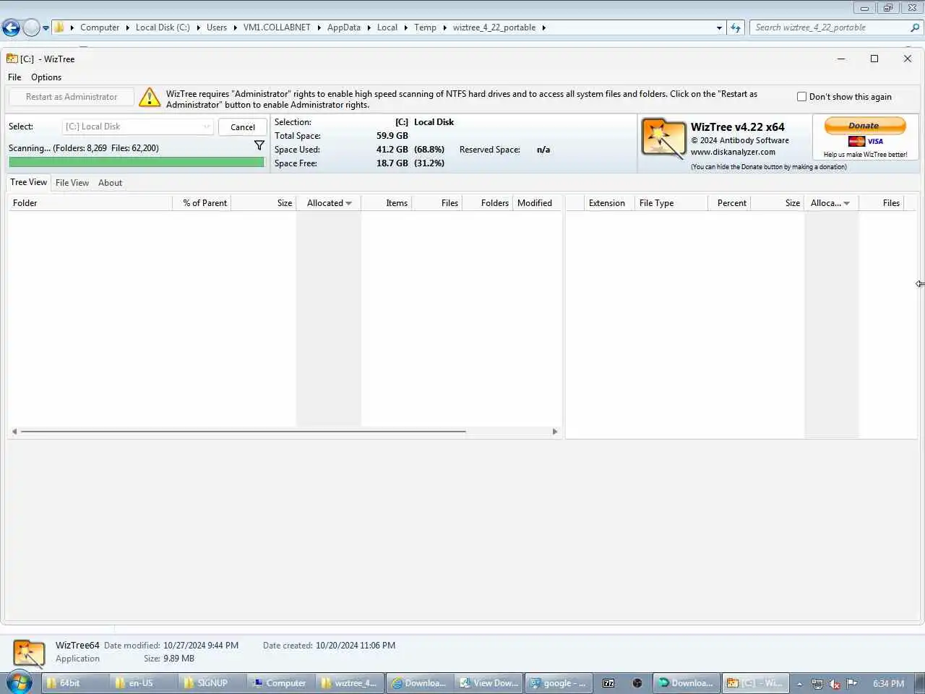Image resolution: width=925 pixels, height=694 pixels.
Task: Click the Items column header
Action: pyautogui.click(x=387, y=203)
